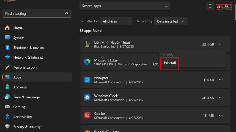Click the Copilot 8/25/2025 install date
This screenshot has width=236, height=132.
pos(136,118)
